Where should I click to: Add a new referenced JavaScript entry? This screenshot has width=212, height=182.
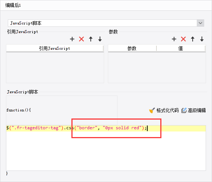click(x=72, y=39)
